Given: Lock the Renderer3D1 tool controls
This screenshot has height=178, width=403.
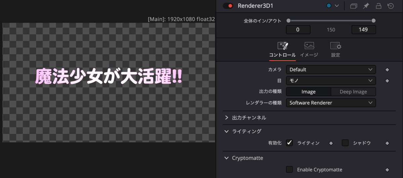Looking at the screenshot, I should (378, 6).
